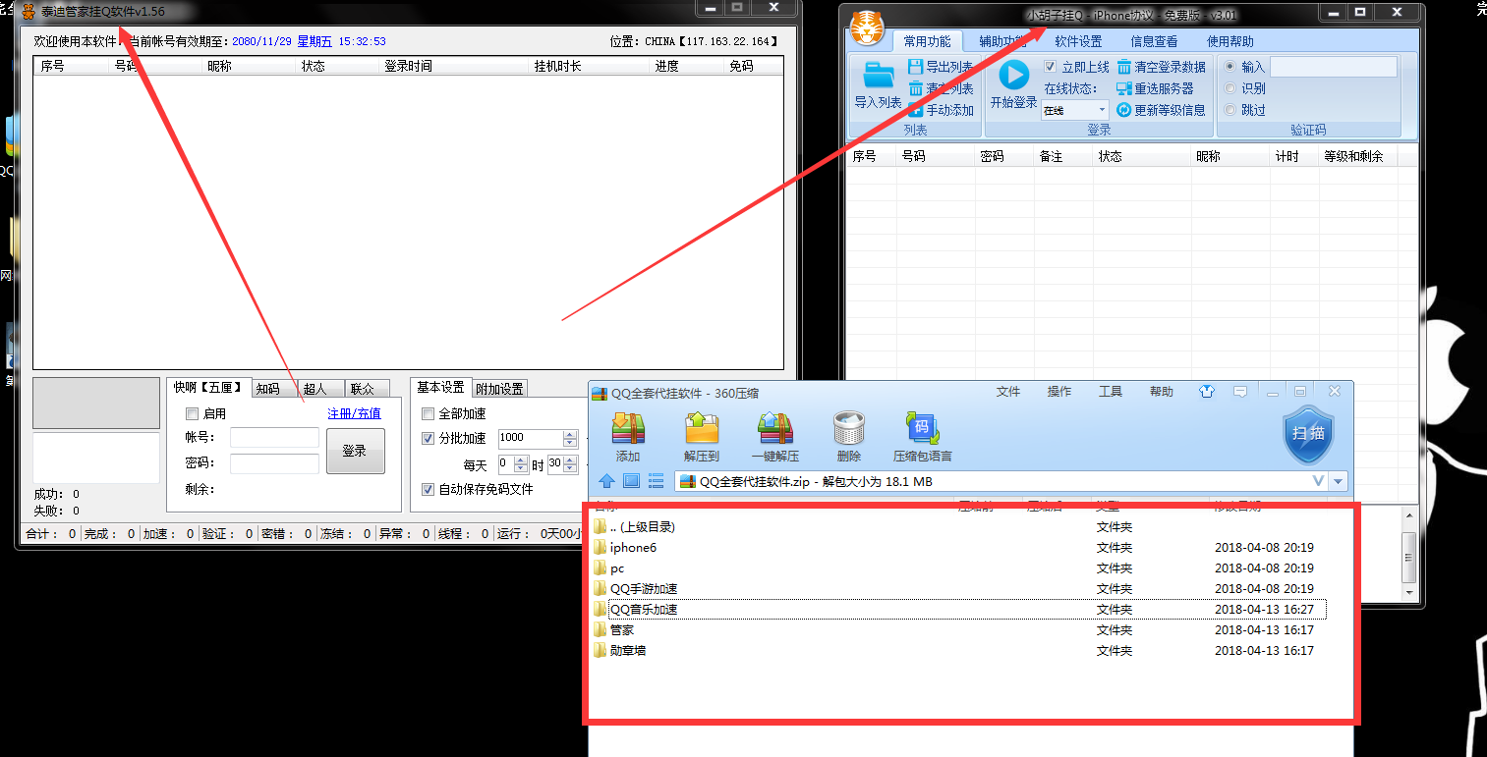Switch to the 常用功能 ribbon tab
Viewport: 1487px width, 757px height.
click(927, 41)
